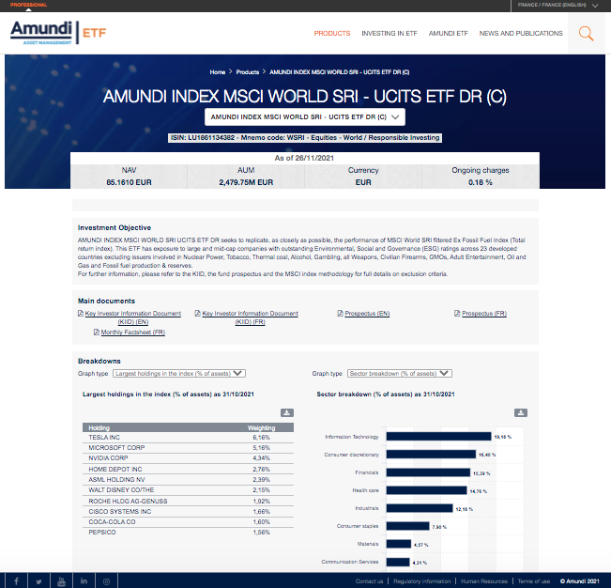Open the Products menu
The image size is (611, 588).
pos(332,34)
